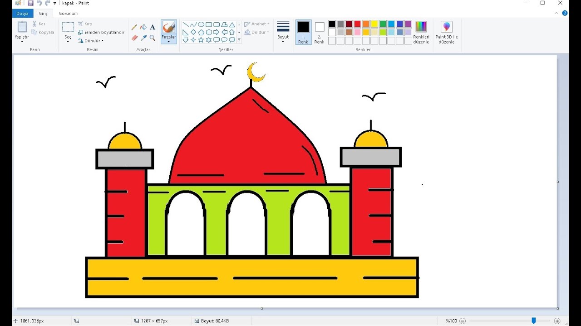
Task: Select the Color picker eyedropper tool
Action: click(x=143, y=38)
